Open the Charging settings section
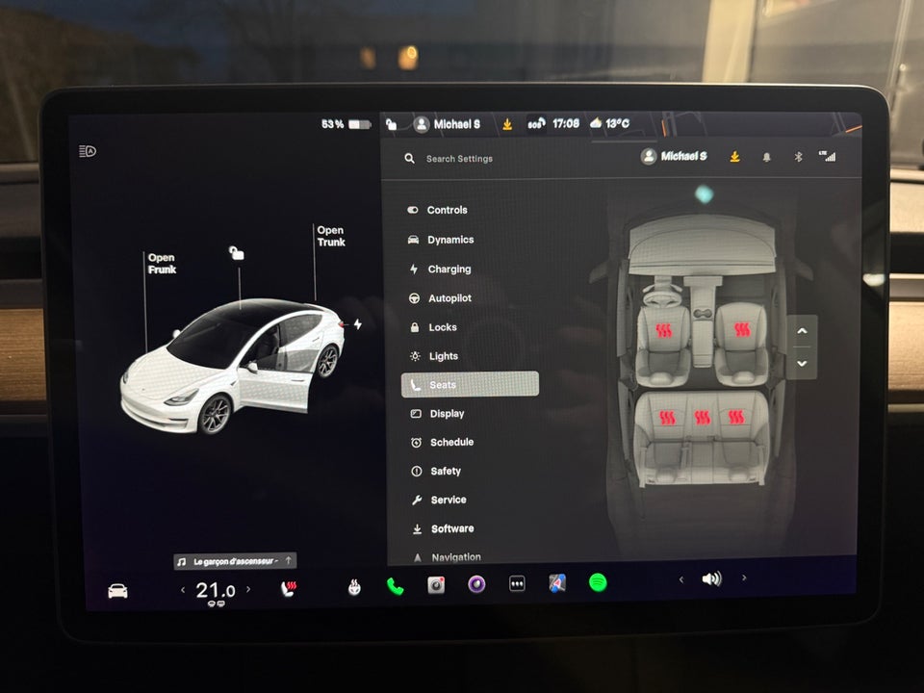The image size is (924, 693). pos(449,269)
